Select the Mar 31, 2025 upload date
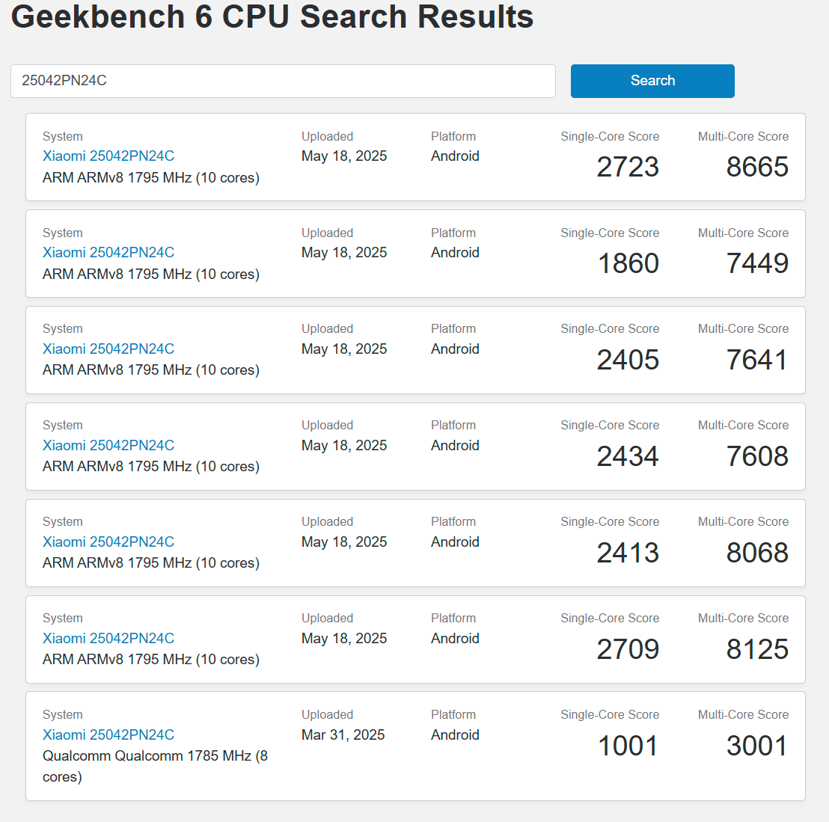The image size is (829, 822). point(343,735)
